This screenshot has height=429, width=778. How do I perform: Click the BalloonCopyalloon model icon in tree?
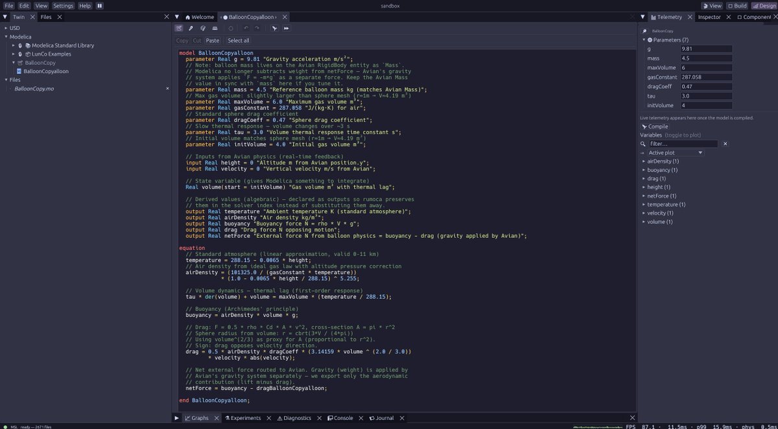click(x=19, y=71)
